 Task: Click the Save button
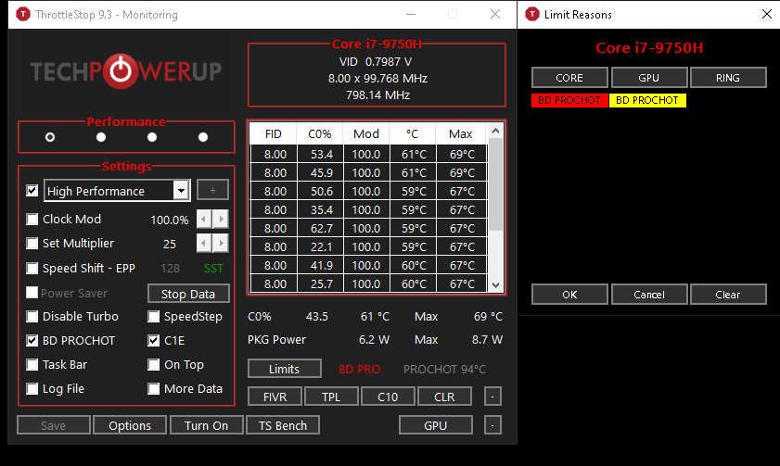pos(54,425)
